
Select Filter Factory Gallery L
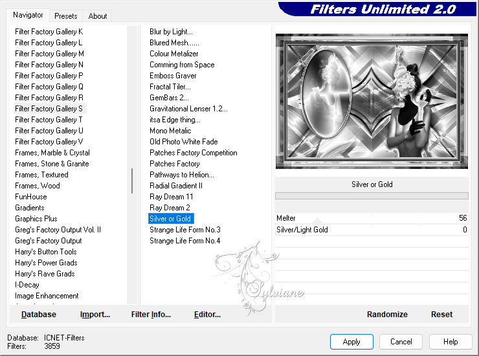[49, 43]
